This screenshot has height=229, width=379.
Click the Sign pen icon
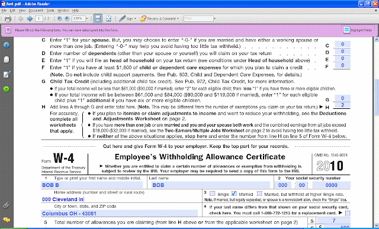pos(123,18)
